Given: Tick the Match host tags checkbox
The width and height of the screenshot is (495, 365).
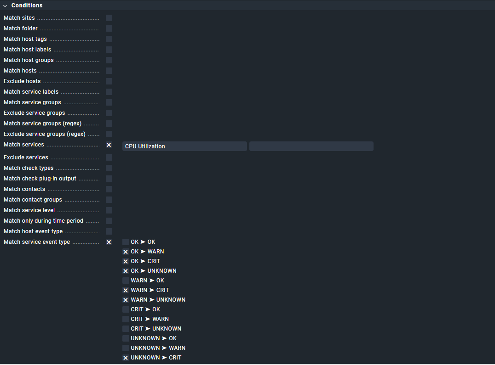Looking at the screenshot, I should [x=109, y=39].
